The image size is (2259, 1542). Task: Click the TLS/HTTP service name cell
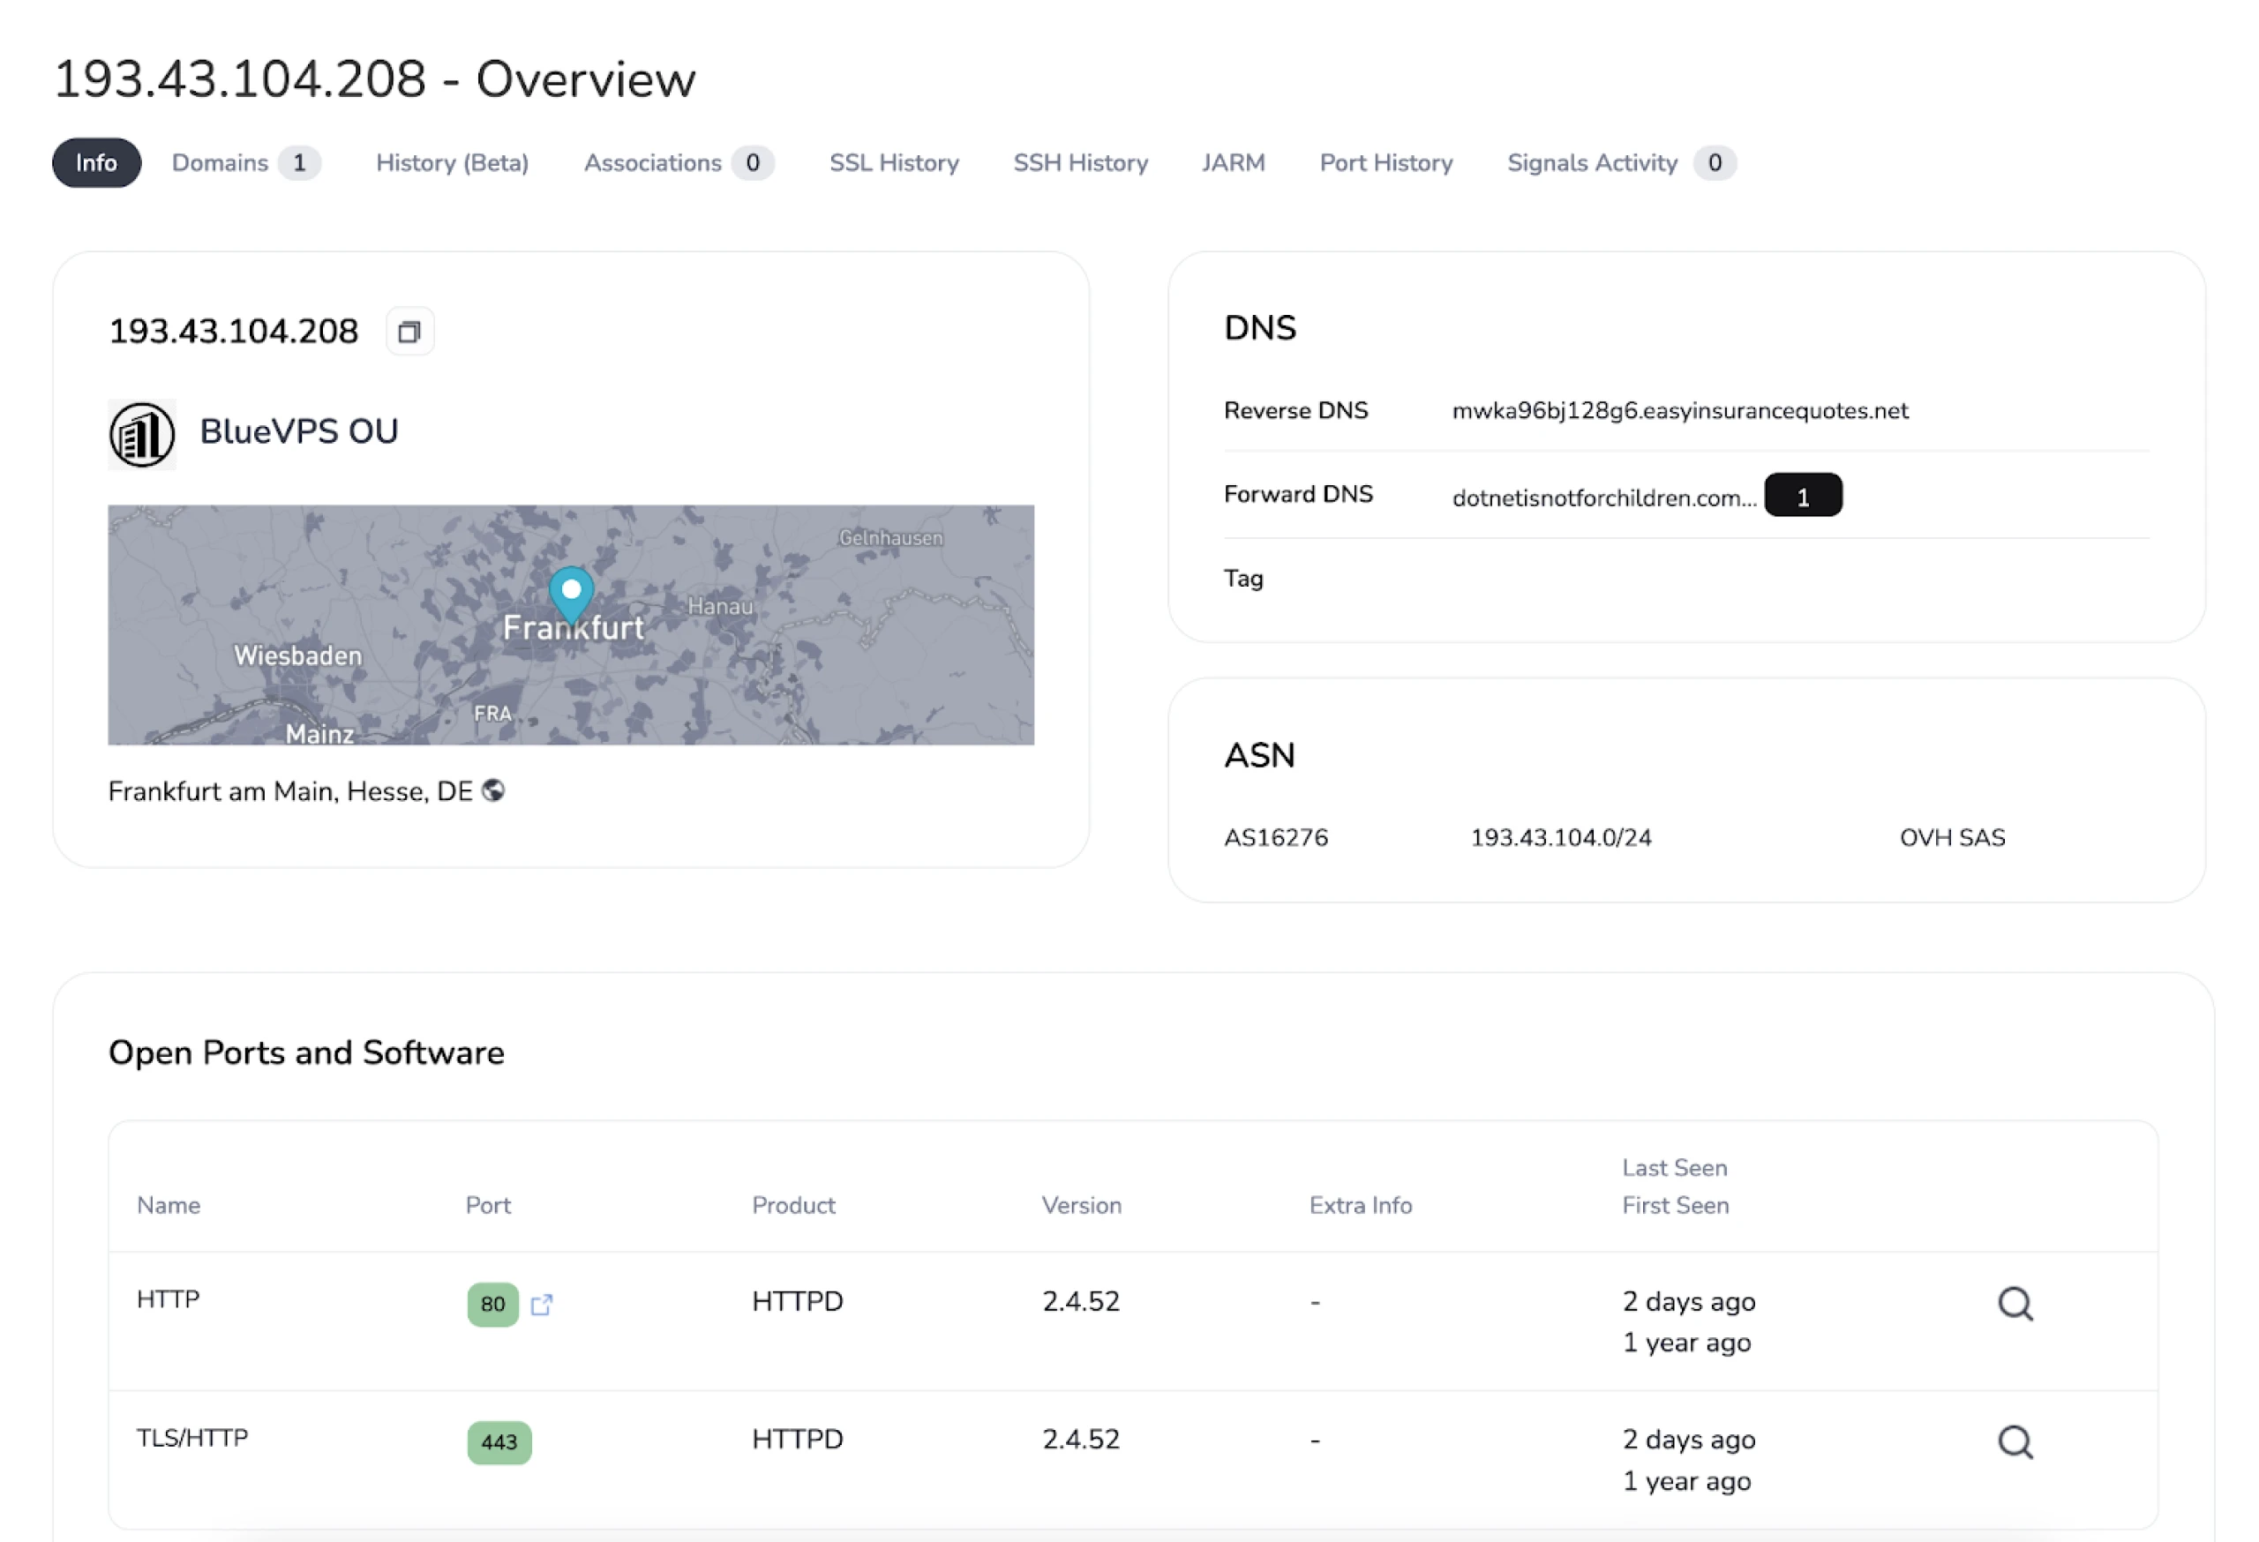[x=192, y=1437]
